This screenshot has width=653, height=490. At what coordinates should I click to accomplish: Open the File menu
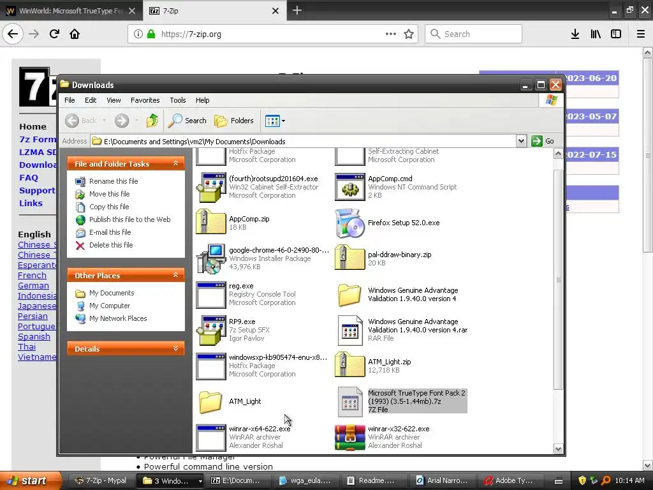click(x=70, y=100)
